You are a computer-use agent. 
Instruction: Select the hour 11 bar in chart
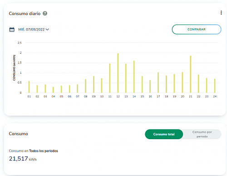tap(110, 78)
